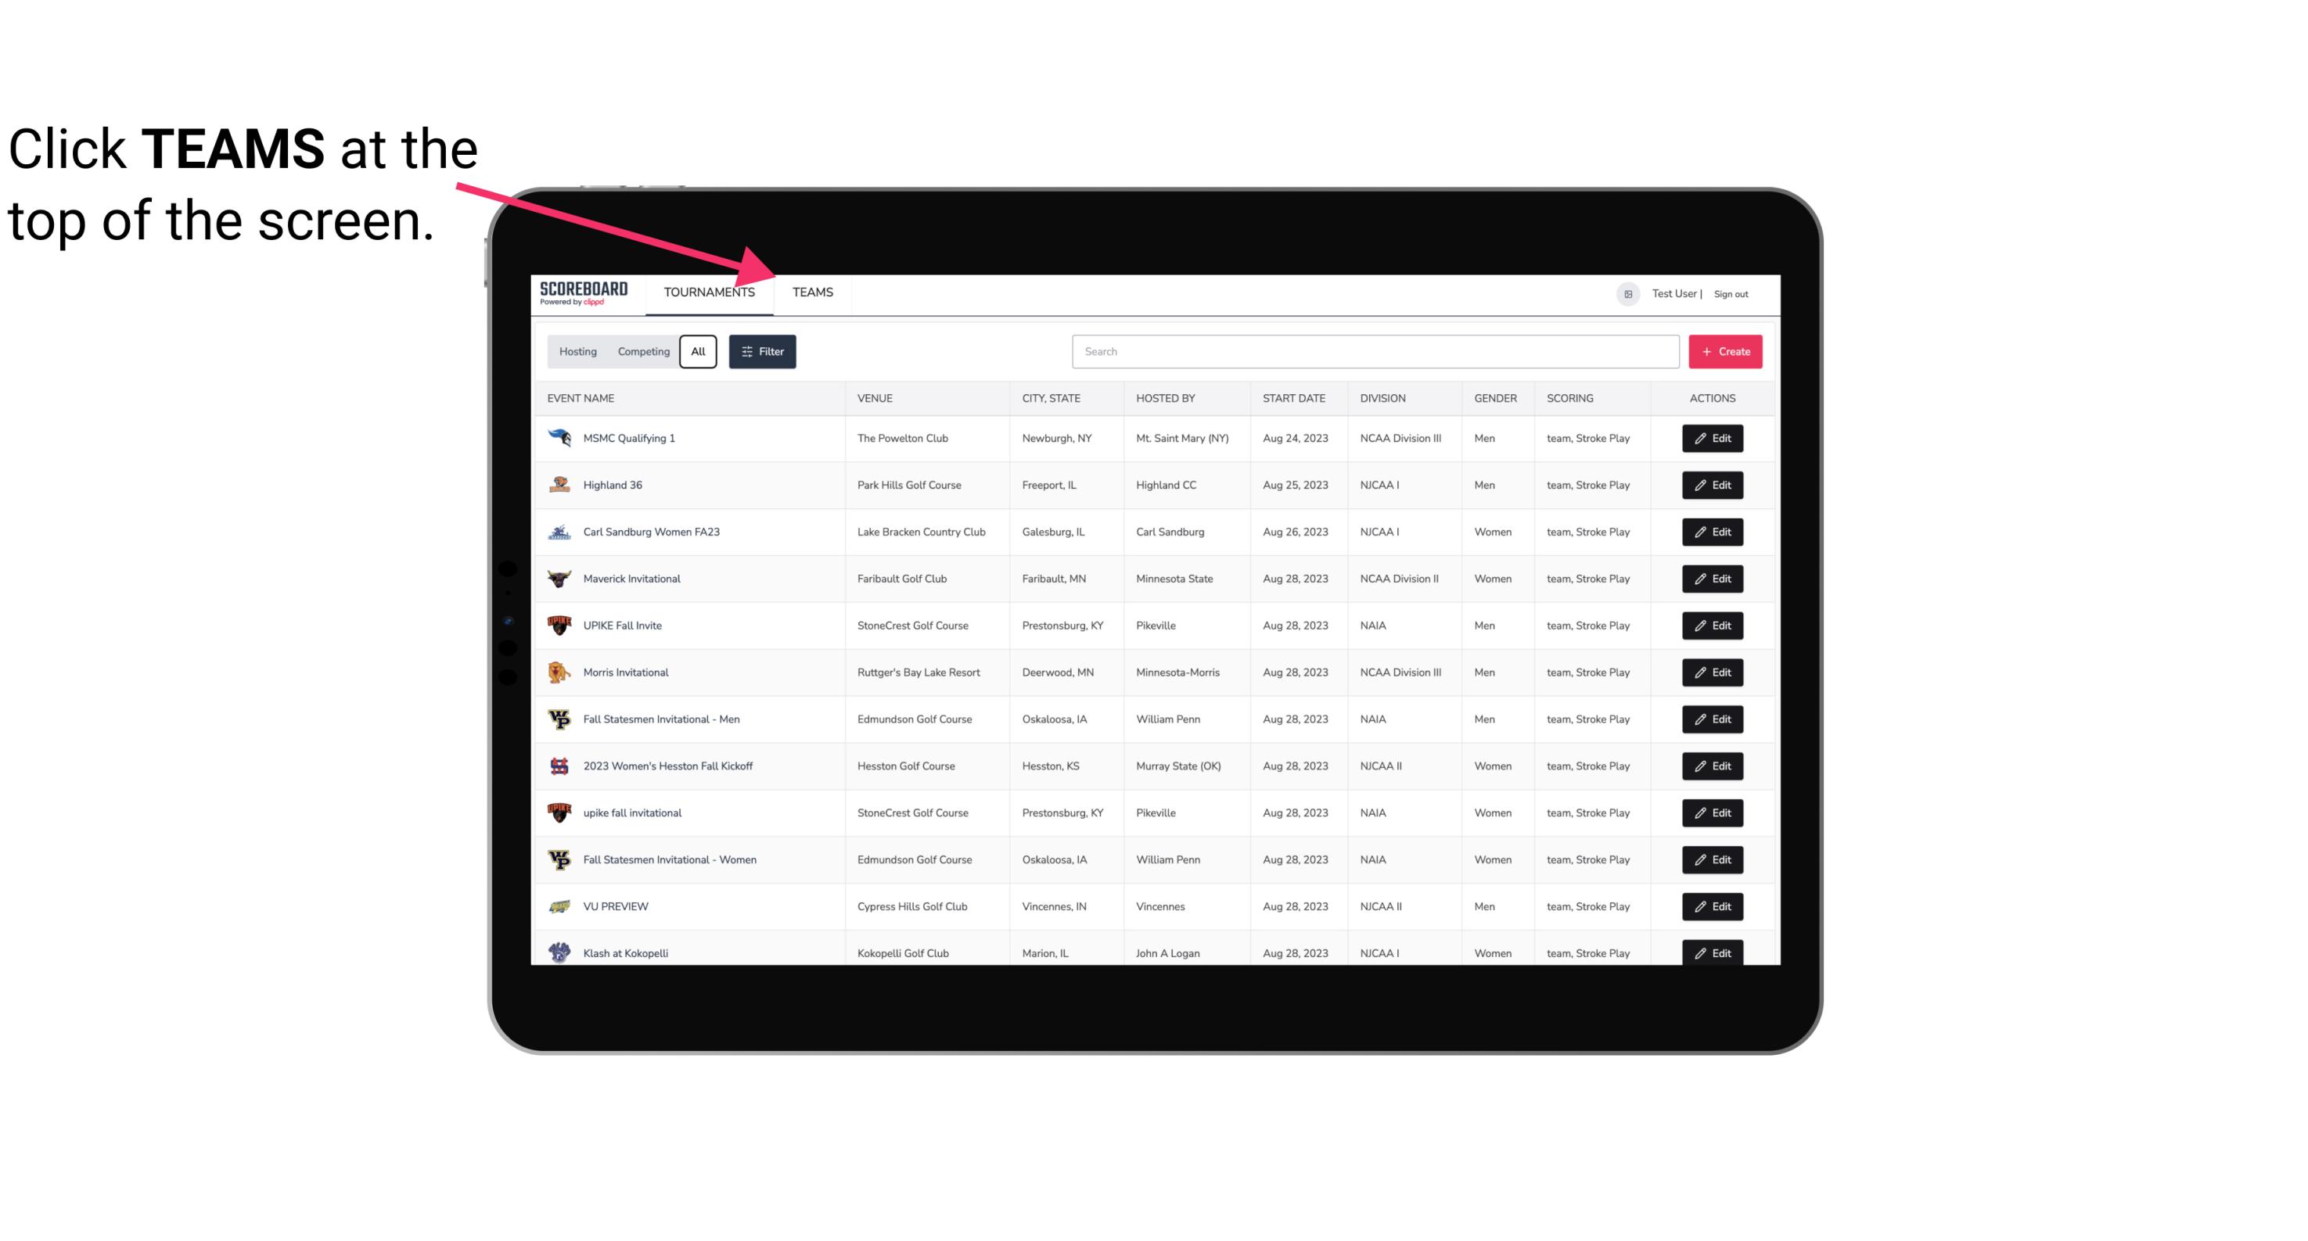Click the SCOREBOARD logo icon

[582, 290]
